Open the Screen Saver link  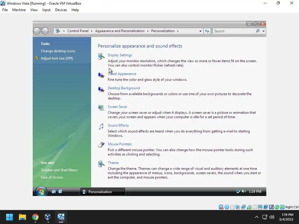point(117,107)
